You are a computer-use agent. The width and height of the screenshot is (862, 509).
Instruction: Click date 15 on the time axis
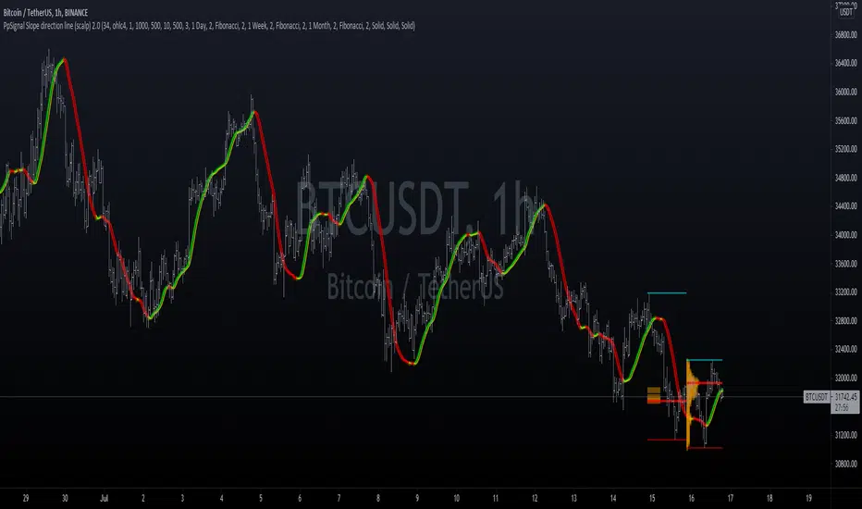tap(652, 499)
